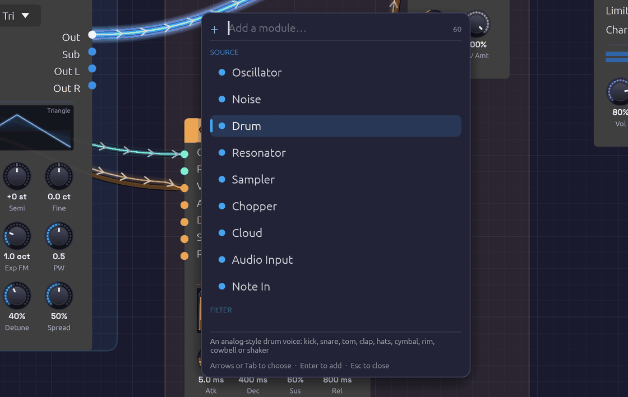Click the '60' module count label
Screen dimensions: 628x397
pyautogui.click(x=457, y=30)
